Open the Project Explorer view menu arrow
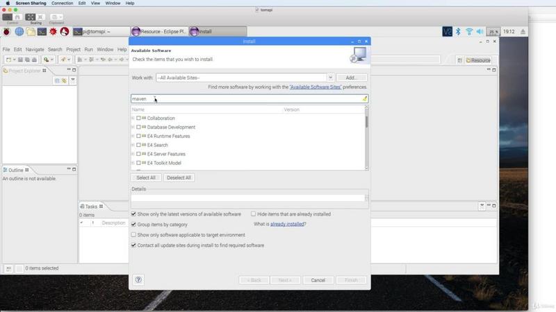This screenshot has width=556, height=312. point(73,80)
